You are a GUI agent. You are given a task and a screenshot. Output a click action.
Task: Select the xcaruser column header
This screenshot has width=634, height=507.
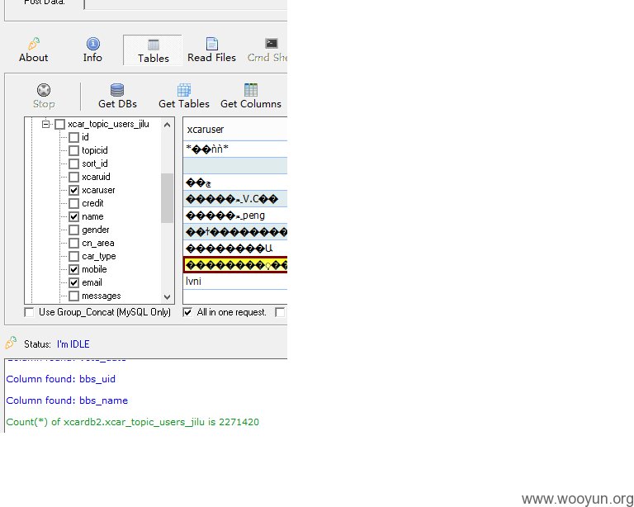pyautogui.click(x=235, y=130)
